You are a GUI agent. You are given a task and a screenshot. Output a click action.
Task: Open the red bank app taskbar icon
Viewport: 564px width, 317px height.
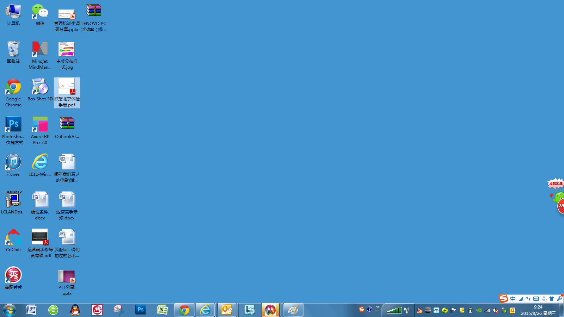[97, 310]
